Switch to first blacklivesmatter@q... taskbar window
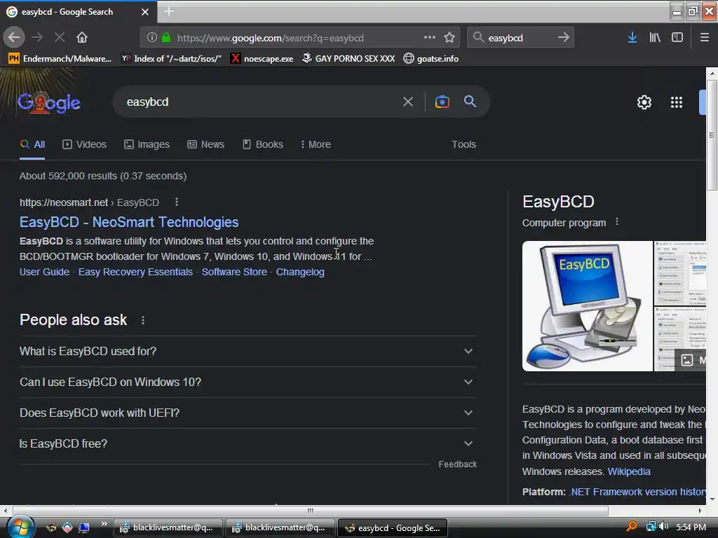 coord(168,527)
